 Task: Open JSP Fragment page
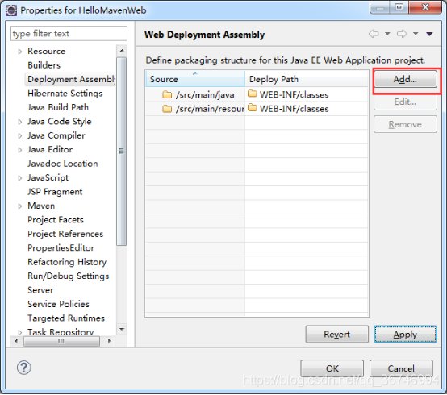[x=55, y=192]
